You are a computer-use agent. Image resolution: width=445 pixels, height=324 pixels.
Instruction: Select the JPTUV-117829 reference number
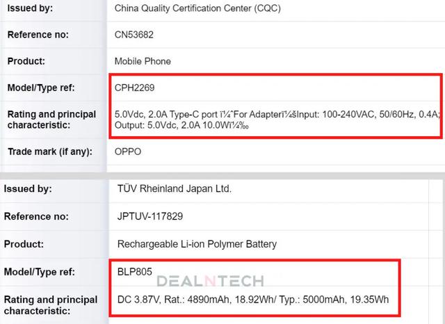coord(150,216)
